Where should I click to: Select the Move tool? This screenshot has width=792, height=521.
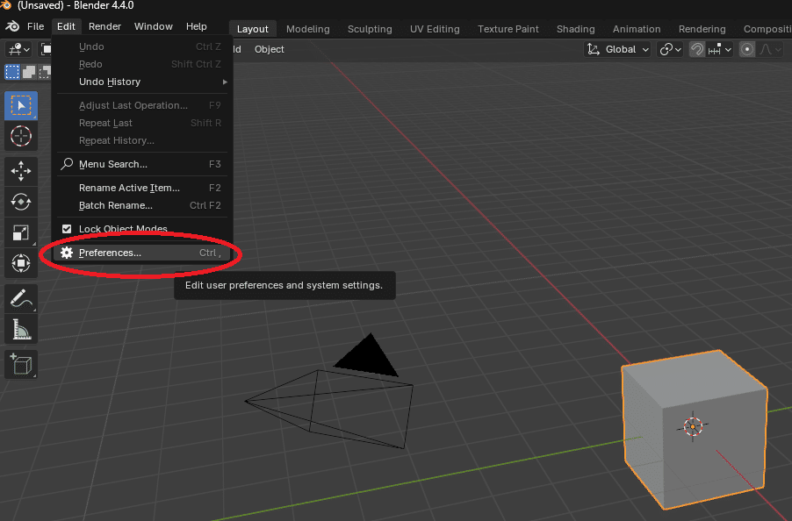(20, 171)
